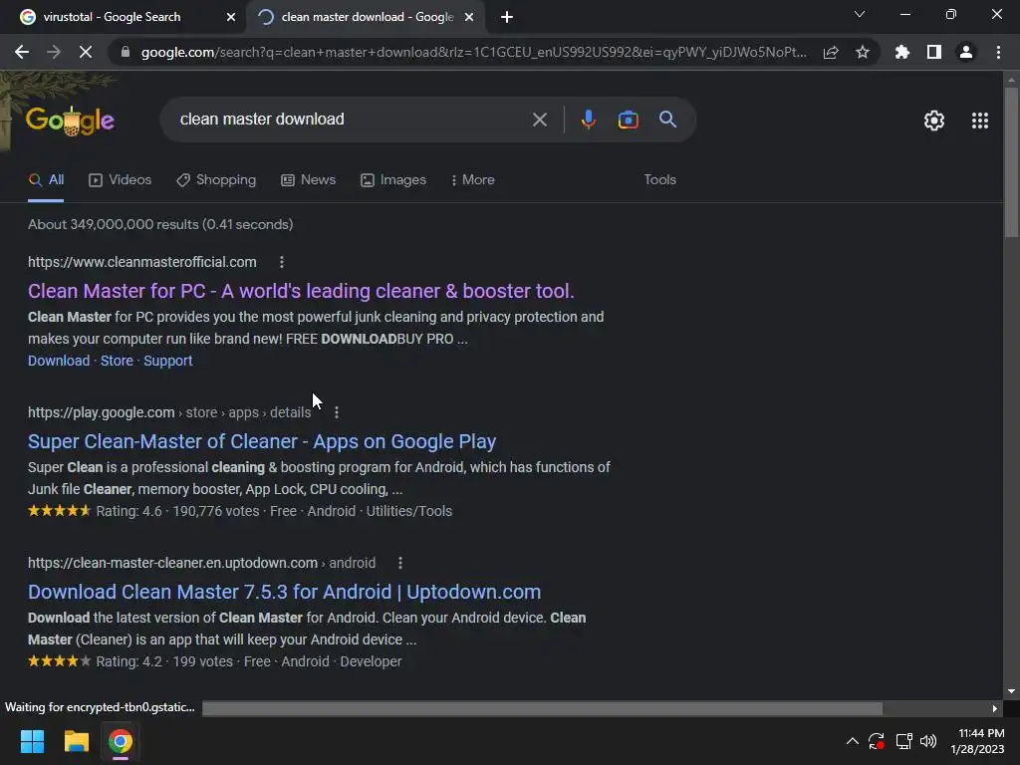This screenshot has width=1020, height=765.
Task: Expand the tab search chevron
Action: tap(860, 14)
